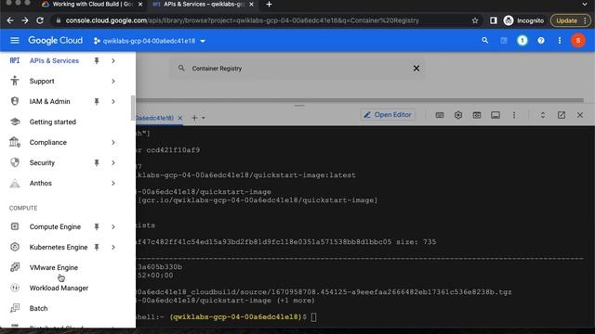The height and width of the screenshot is (334, 595).
Task: Add a new Cloud Shell tab
Action: coord(194,118)
